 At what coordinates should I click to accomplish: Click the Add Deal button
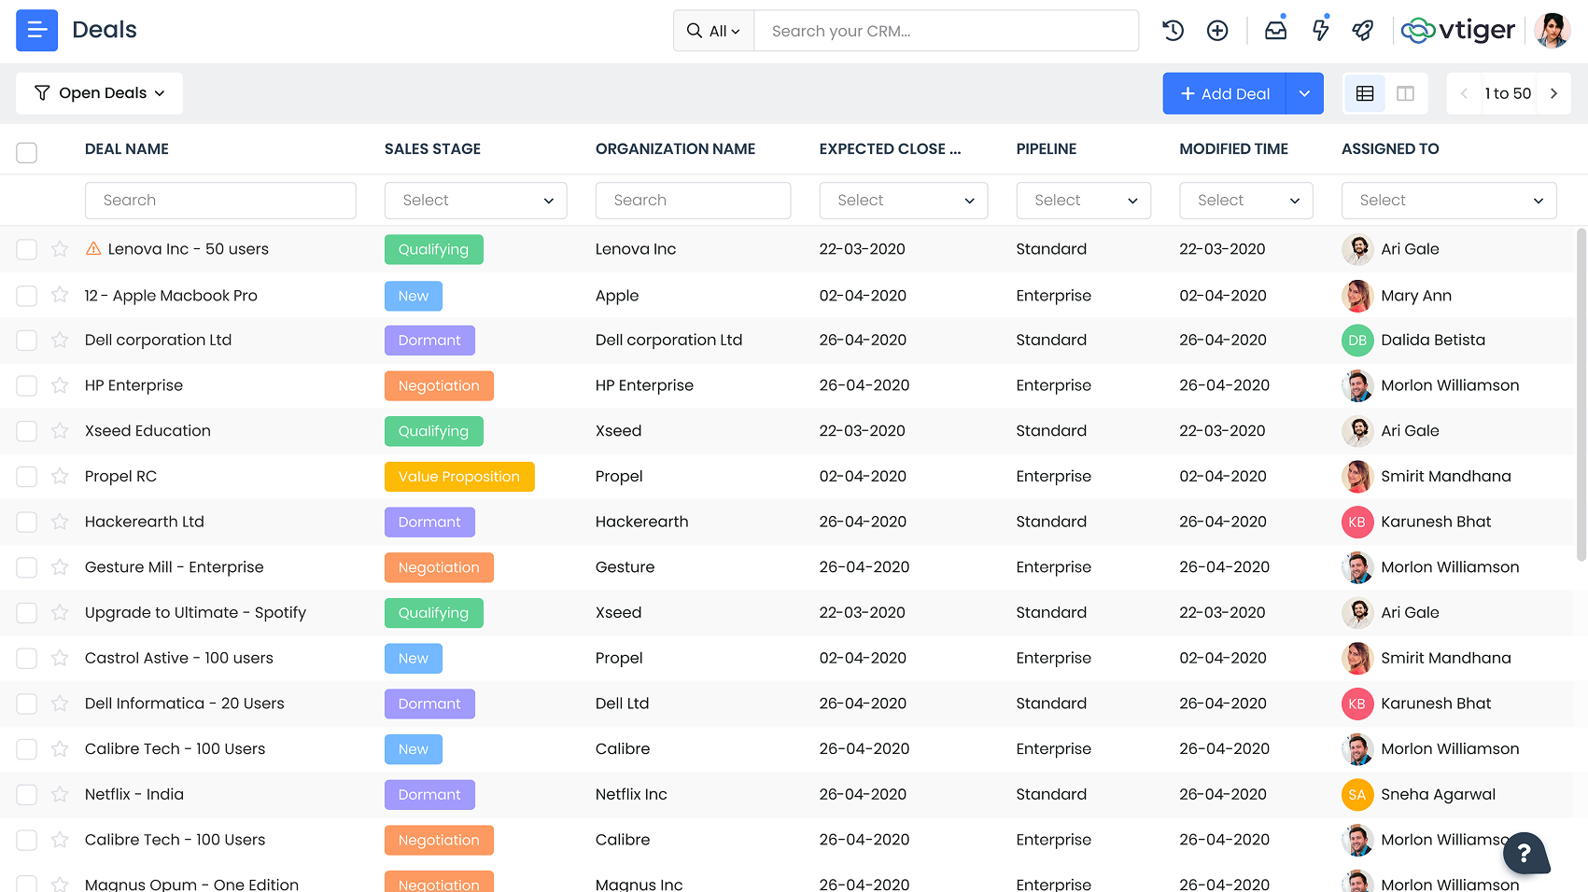tap(1224, 93)
